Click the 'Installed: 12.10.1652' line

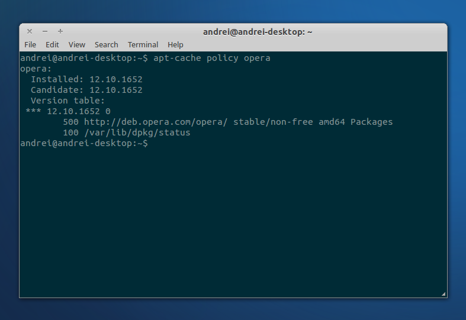[86, 79]
